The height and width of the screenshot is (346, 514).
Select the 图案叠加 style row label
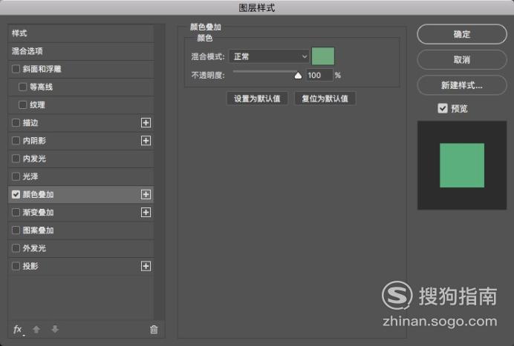click(39, 230)
